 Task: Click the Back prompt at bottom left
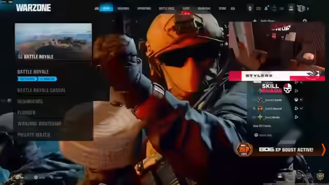[39, 177]
